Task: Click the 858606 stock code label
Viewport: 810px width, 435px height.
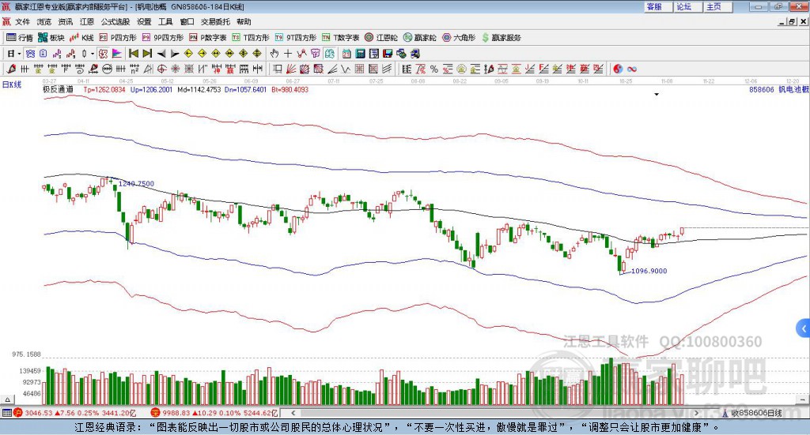Action: (762, 90)
